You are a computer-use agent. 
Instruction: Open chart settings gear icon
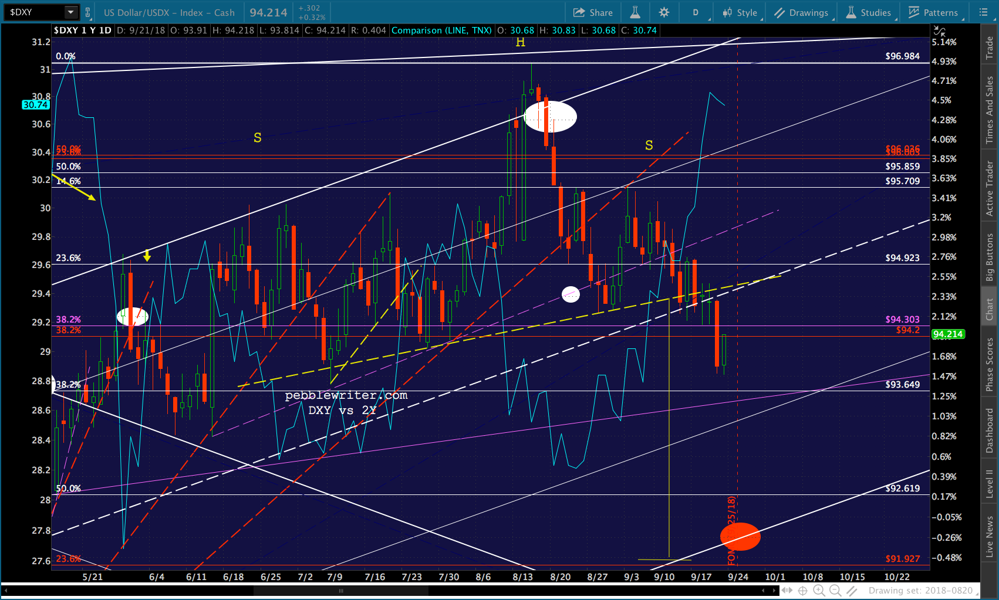coord(664,12)
